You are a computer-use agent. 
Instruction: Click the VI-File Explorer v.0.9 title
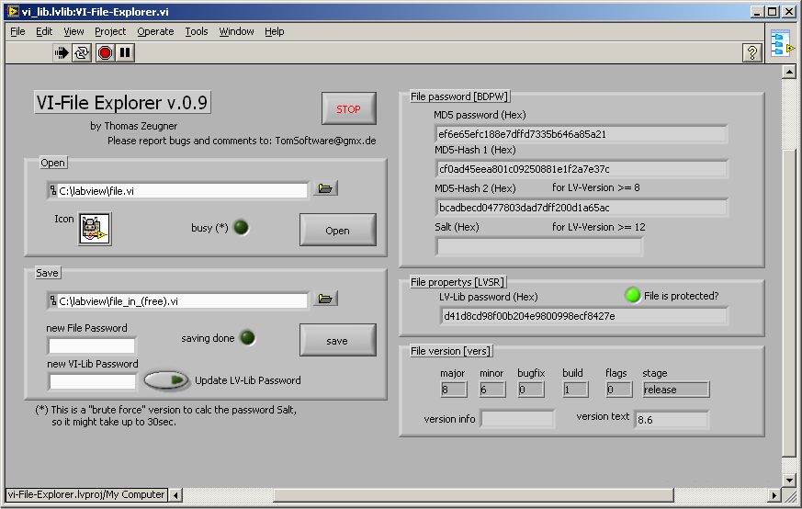click(122, 102)
